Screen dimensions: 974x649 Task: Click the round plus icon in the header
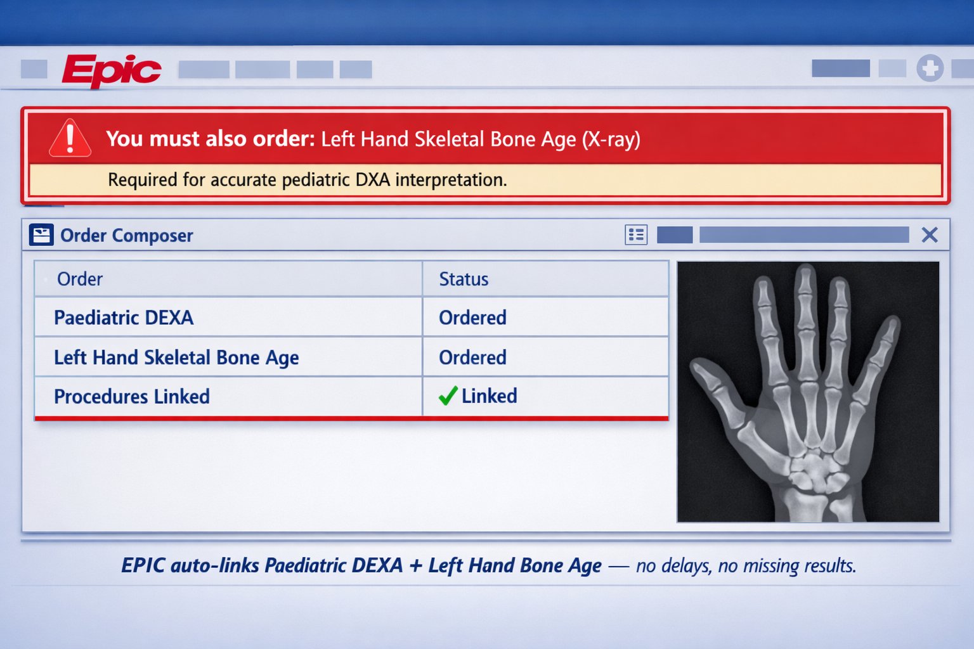point(930,68)
